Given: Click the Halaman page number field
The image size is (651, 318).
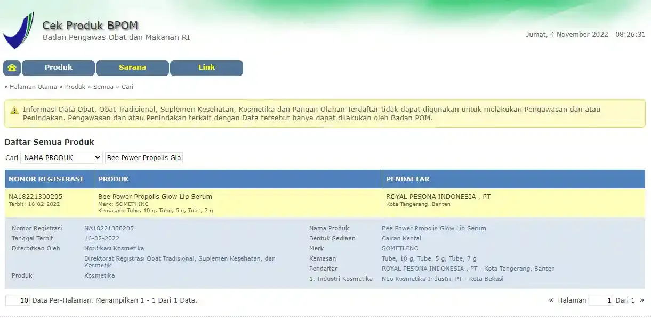Looking at the screenshot, I should [x=600, y=300].
